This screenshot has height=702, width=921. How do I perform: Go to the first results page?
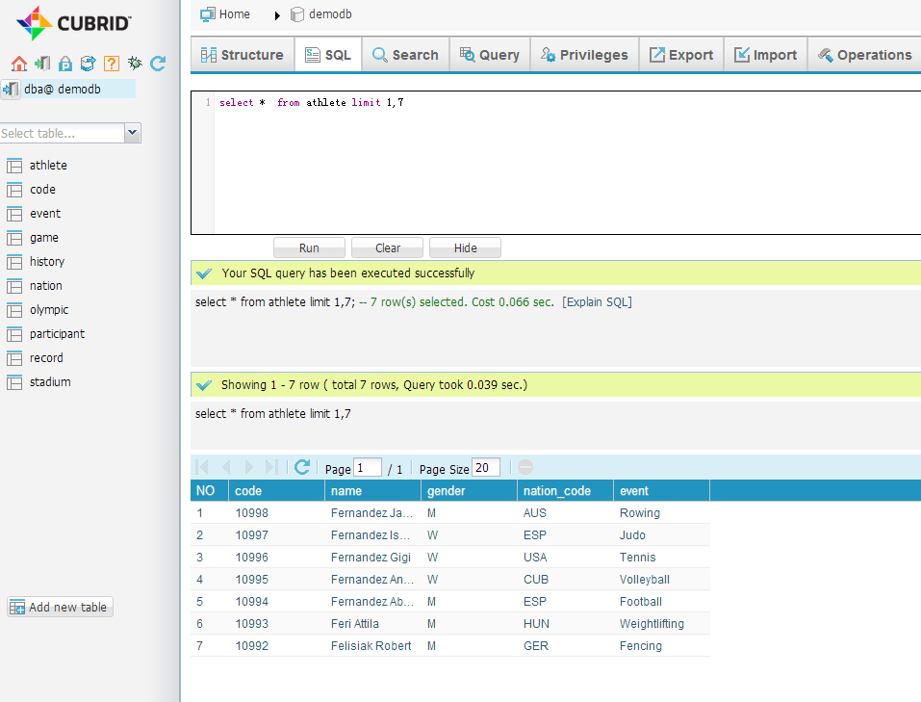[x=201, y=467]
